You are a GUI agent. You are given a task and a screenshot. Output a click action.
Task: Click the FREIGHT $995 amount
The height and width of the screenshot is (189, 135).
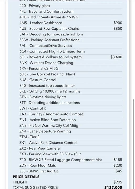tap(118, 182)
